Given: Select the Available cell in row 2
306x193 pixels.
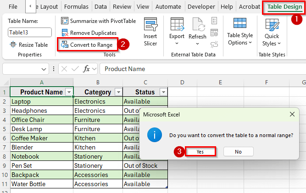Looking at the screenshot, I should (x=145, y=101).
